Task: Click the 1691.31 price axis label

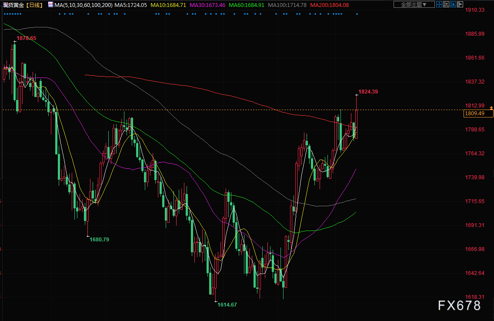Action: (x=475, y=225)
